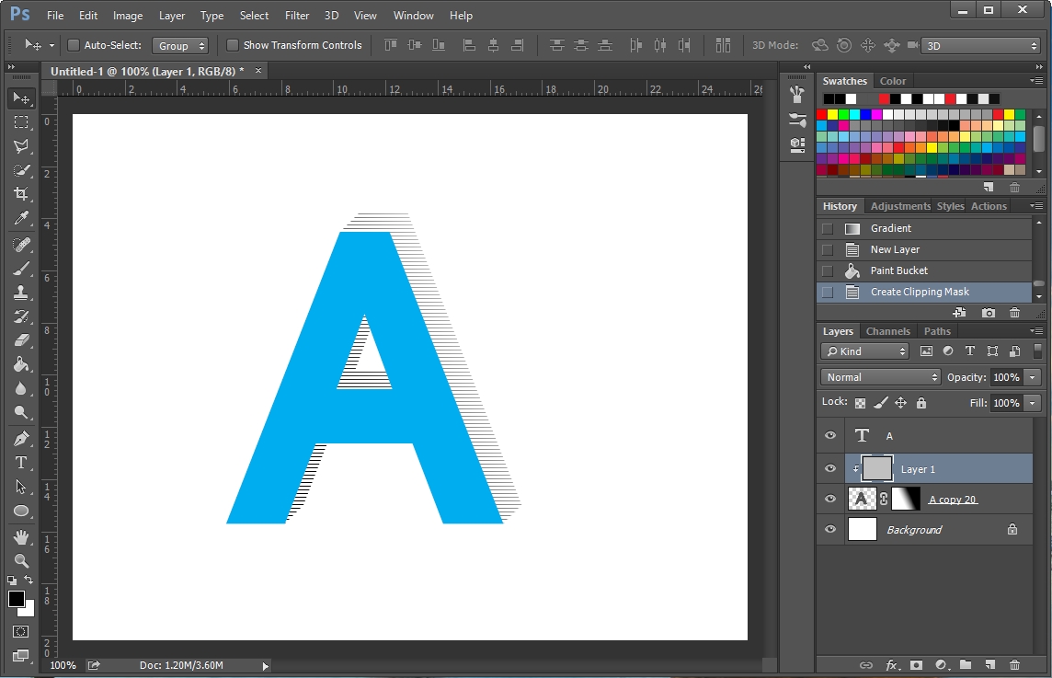Select the History Brush tool
Viewport: 1052px width, 678px height.
tap(21, 316)
